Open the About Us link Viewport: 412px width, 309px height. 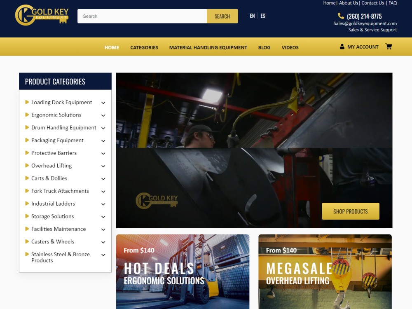349,3
